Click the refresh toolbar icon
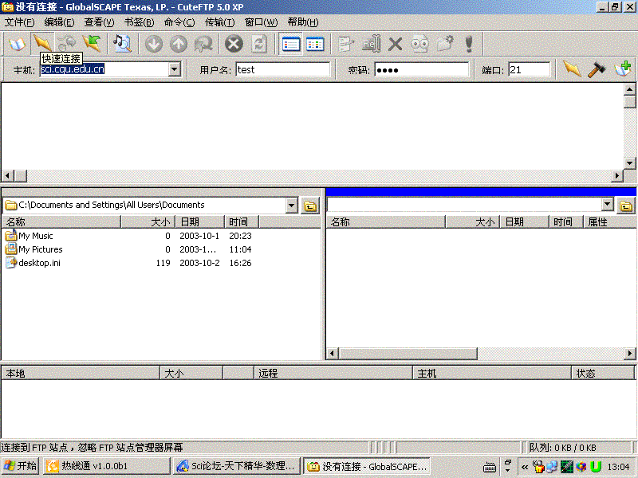 point(258,44)
